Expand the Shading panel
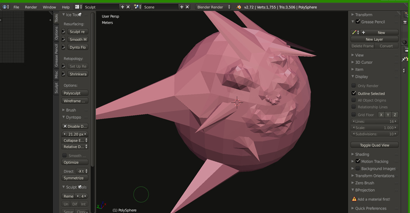The height and width of the screenshot is (213, 410). point(353,154)
